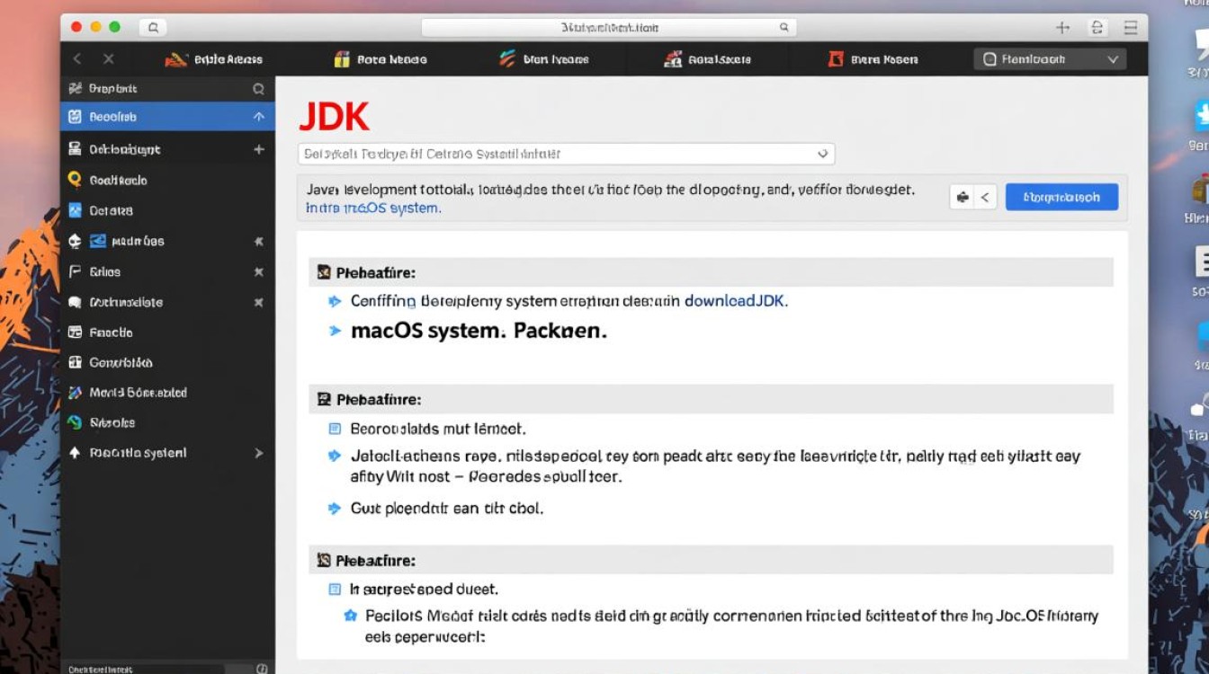
Task: Open the blue picture icon sidebar item
Action: point(76,210)
